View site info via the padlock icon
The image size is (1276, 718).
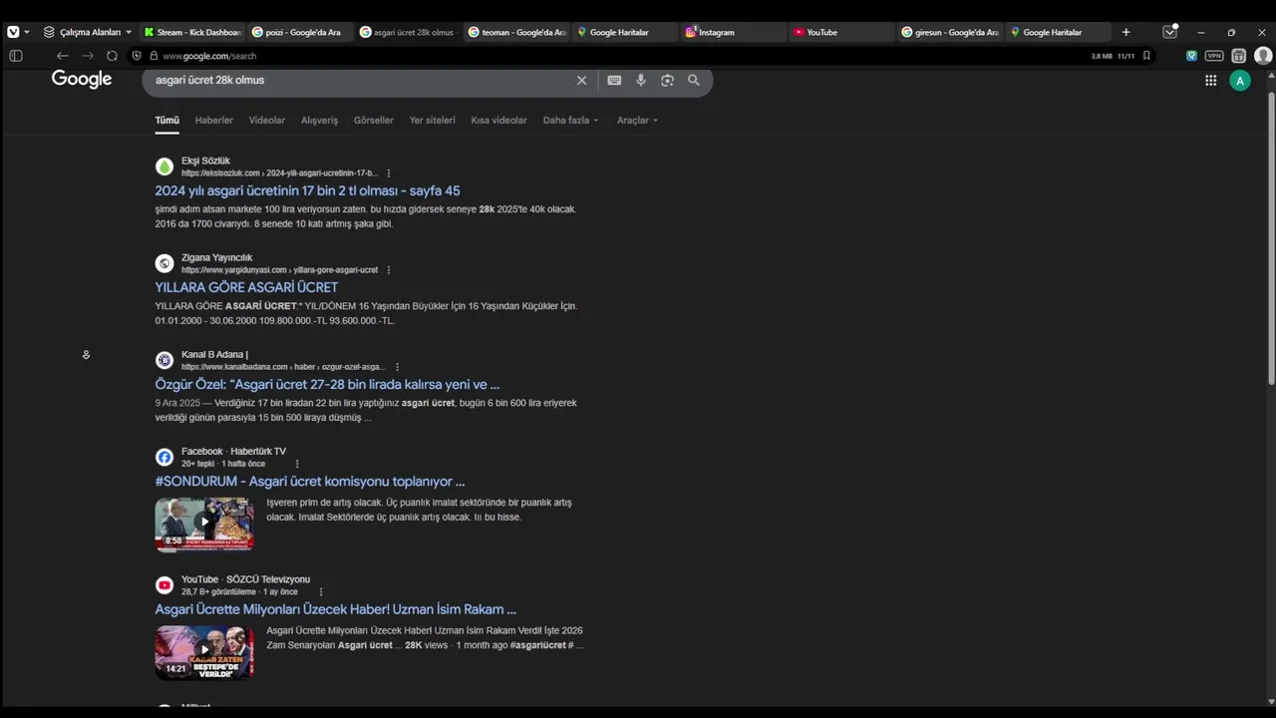[154, 56]
